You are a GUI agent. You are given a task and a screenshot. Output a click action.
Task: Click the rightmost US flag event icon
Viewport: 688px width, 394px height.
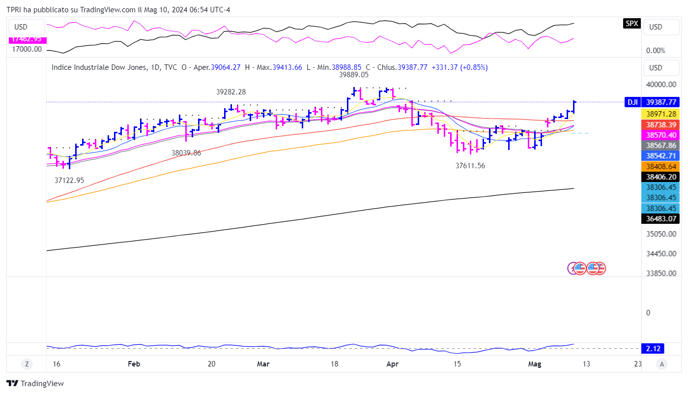[600, 268]
